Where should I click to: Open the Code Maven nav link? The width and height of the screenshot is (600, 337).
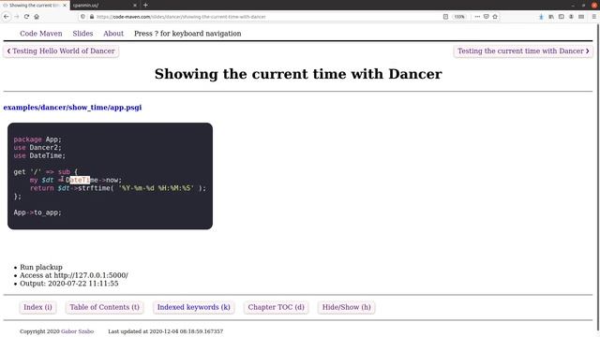(x=41, y=34)
